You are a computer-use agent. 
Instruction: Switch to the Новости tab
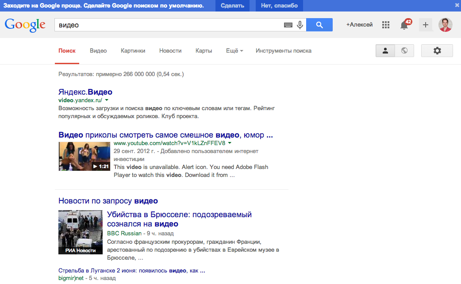(x=170, y=50)
